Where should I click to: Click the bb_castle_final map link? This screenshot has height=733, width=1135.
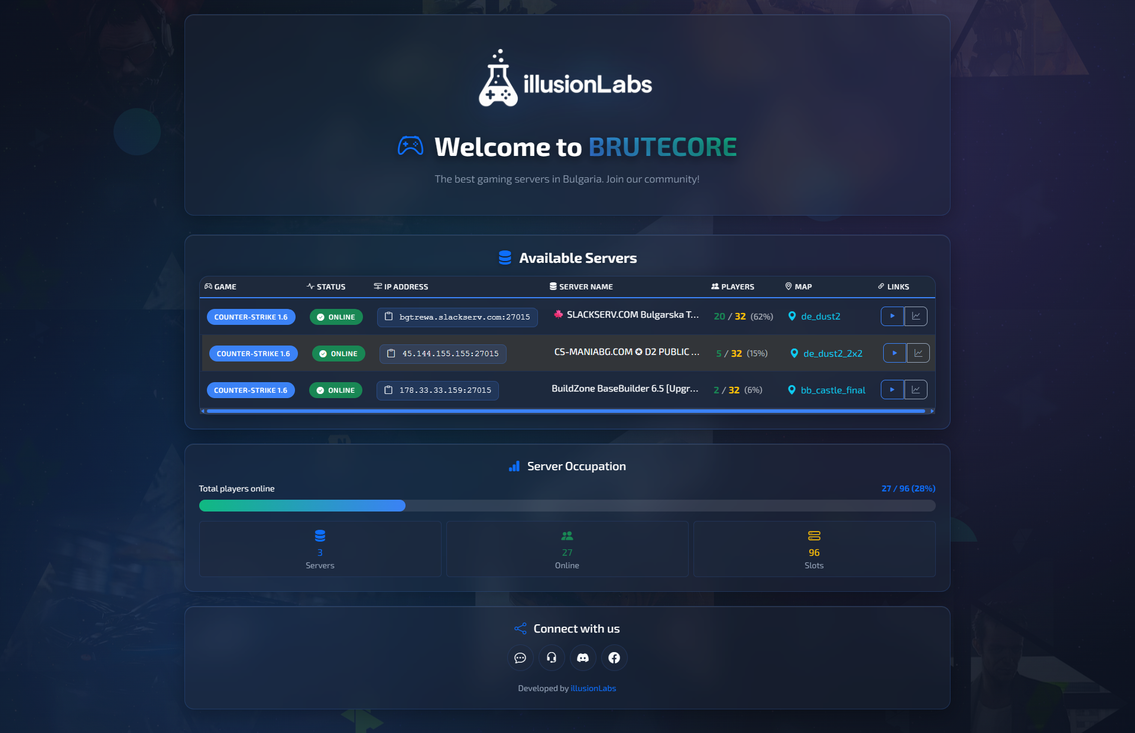point(833,390)
